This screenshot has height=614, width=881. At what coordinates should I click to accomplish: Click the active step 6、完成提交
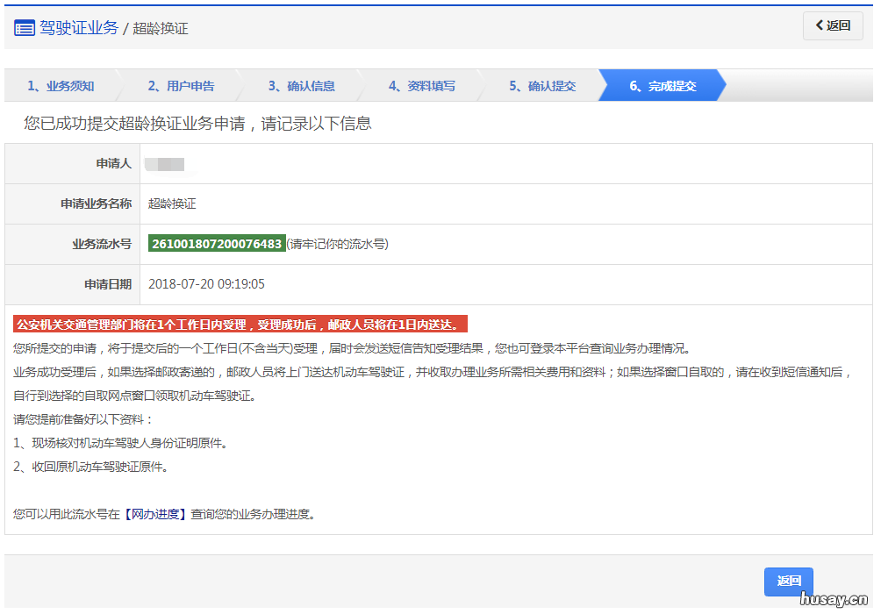(663, 86)
